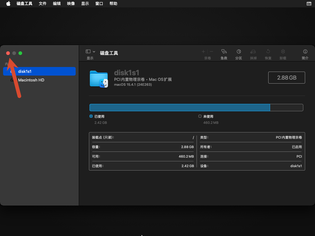Click the unused gray portion of storage bar
Viewport: 315px width, 236px height.
click(286, 108)
